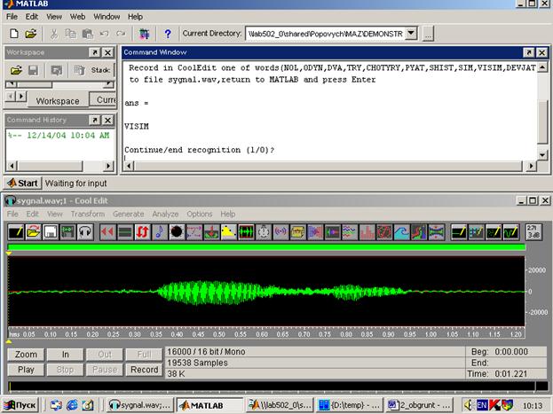Image resolution: width=553 pixels, height=414 pixels.
Task: Undock the Command History panel
Action: [94, 121]
